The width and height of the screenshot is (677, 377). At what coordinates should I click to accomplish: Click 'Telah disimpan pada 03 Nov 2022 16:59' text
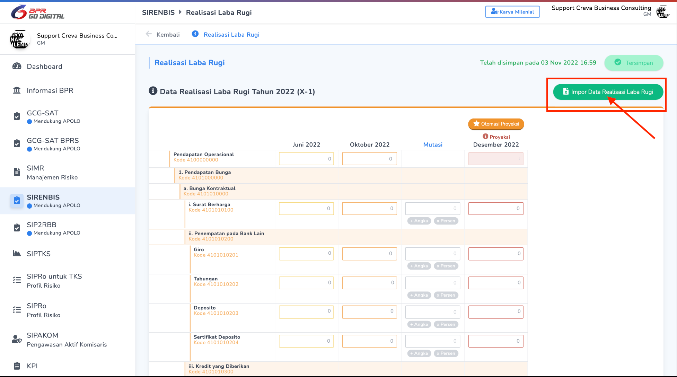[538, 63]
